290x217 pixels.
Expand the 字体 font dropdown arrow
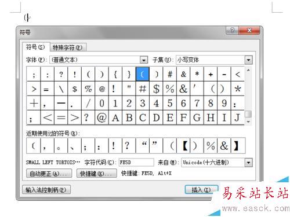pos(144,60)
